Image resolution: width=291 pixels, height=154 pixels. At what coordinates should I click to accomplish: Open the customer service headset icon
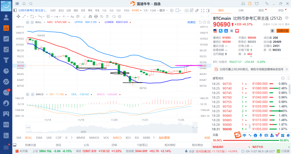243,3
